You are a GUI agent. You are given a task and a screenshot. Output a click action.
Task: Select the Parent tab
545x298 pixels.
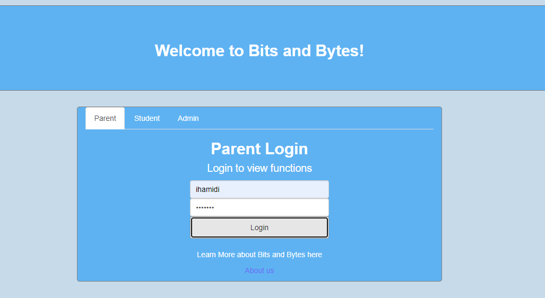[105, 118]
